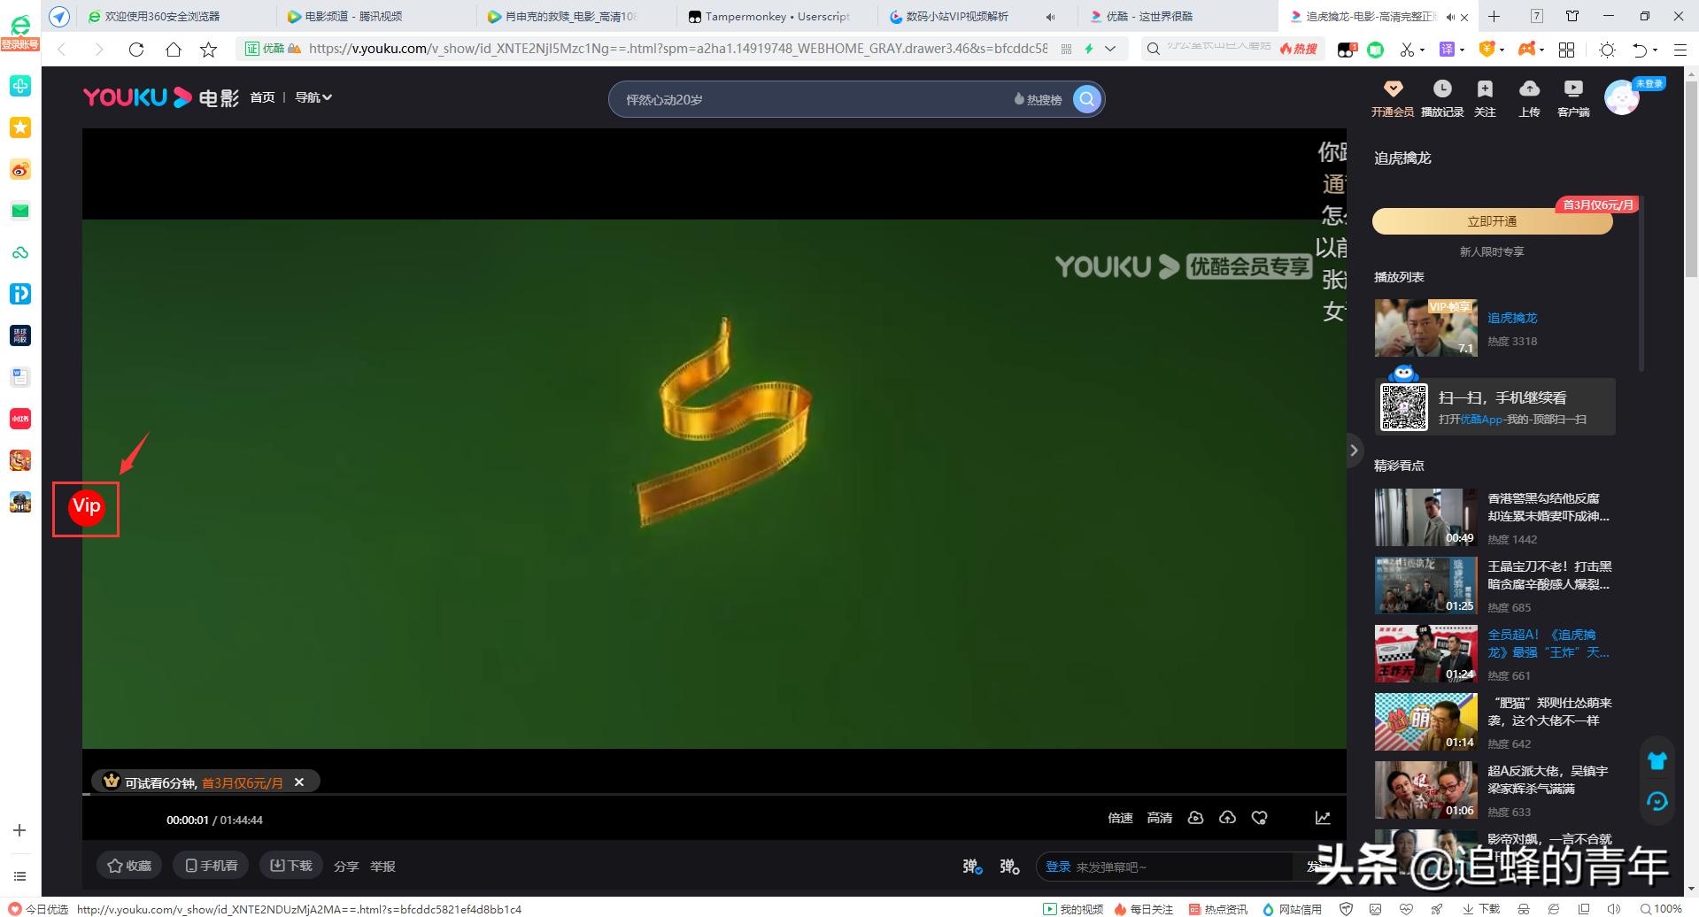Image resolution: width=1699 pixels, height=917 pixels.
Task: Click the red Vip floating button
Action: 86,506
